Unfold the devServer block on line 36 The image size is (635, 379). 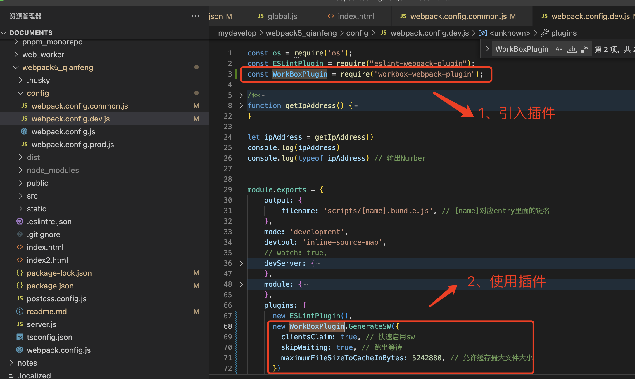241,263
